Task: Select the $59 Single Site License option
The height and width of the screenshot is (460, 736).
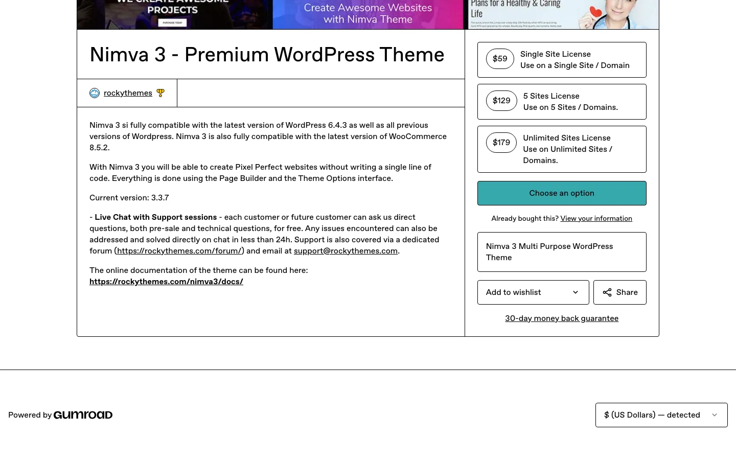Action: pyautogui.click(x=562, y=60)
